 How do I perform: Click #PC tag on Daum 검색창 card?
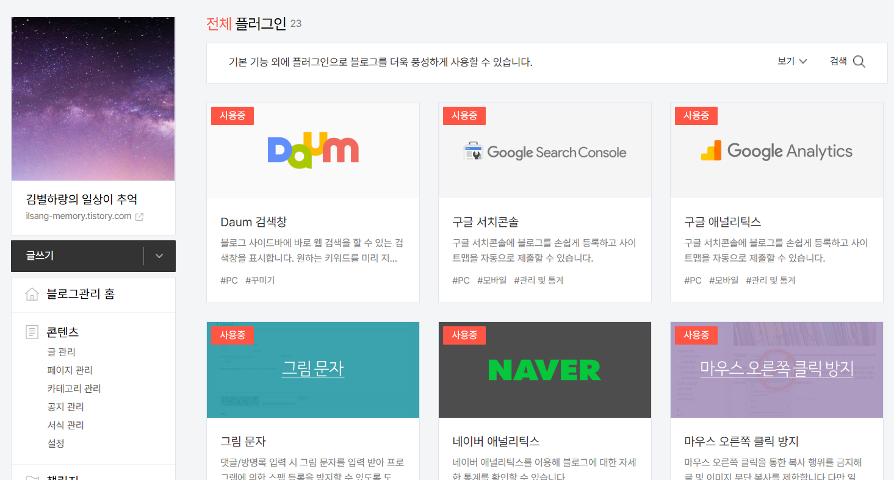(x=229, y=281)
